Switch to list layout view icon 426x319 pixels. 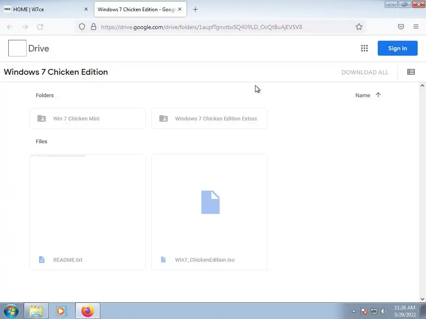click(411, 72)
